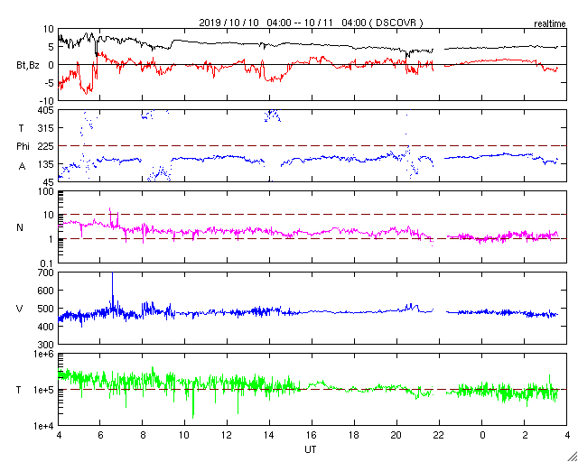Click the '135' tick label on the Phi panel
The image size is (578, 462).
(46, 164)
